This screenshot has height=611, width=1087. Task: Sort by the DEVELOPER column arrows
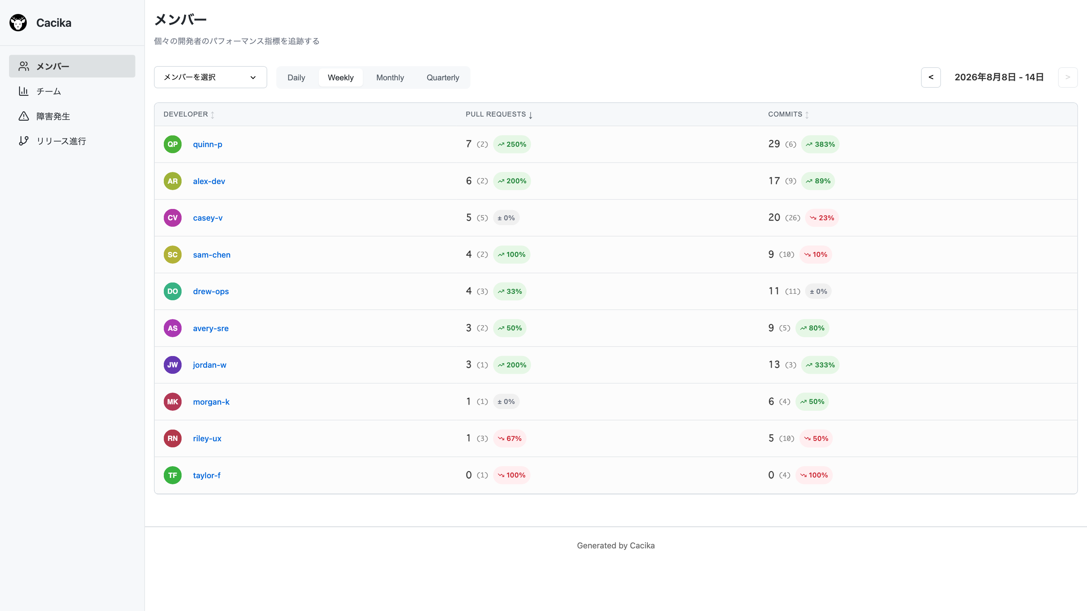[x=212, y=115]
